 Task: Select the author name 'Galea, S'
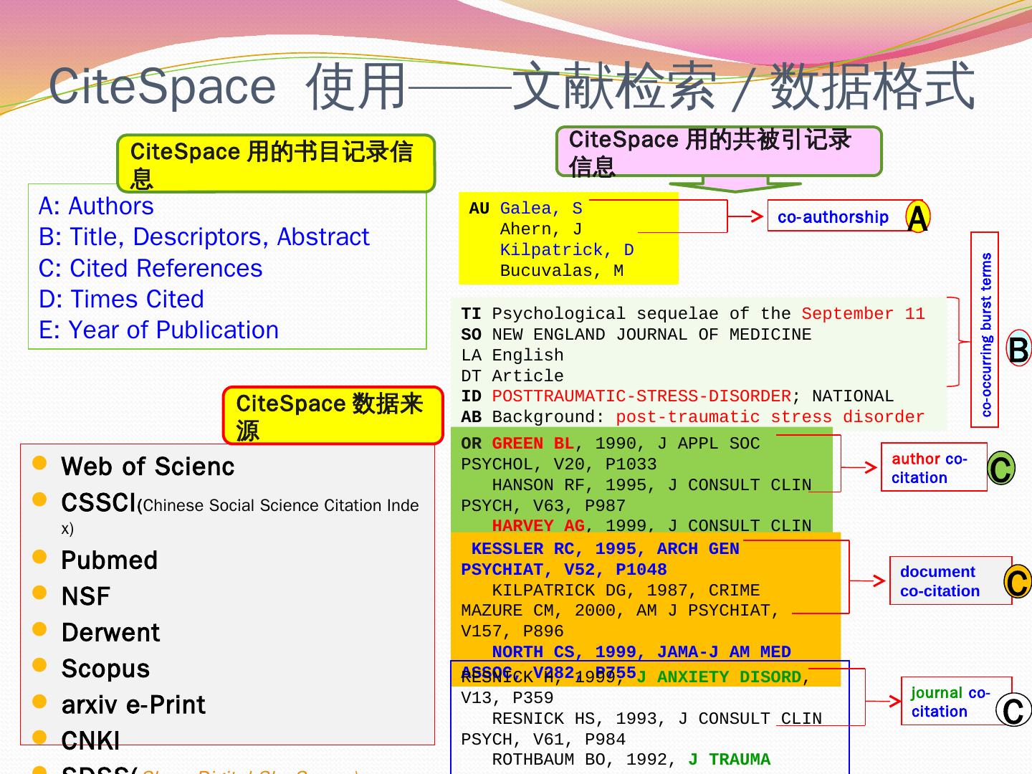(x=541, y=209)
